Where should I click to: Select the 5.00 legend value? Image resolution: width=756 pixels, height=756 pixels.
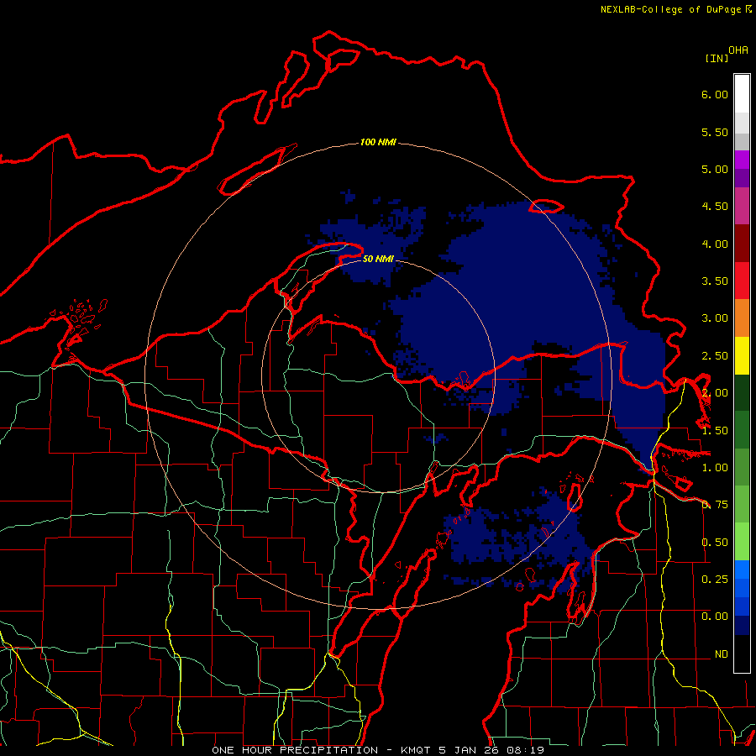coord(715,169)
